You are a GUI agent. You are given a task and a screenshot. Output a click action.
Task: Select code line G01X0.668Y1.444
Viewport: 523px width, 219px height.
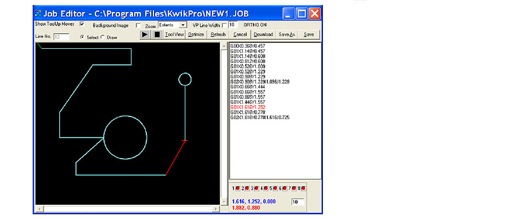(247, 87)
